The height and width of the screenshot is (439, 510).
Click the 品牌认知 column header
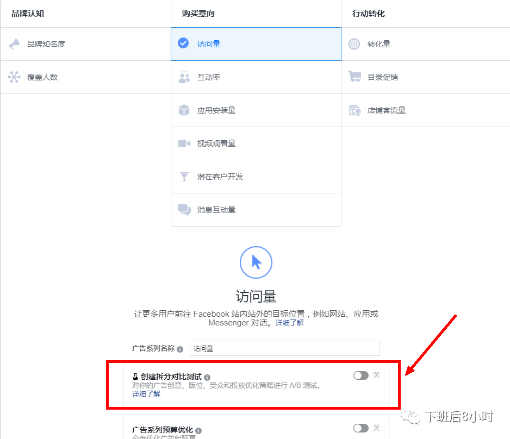(28, 14)
